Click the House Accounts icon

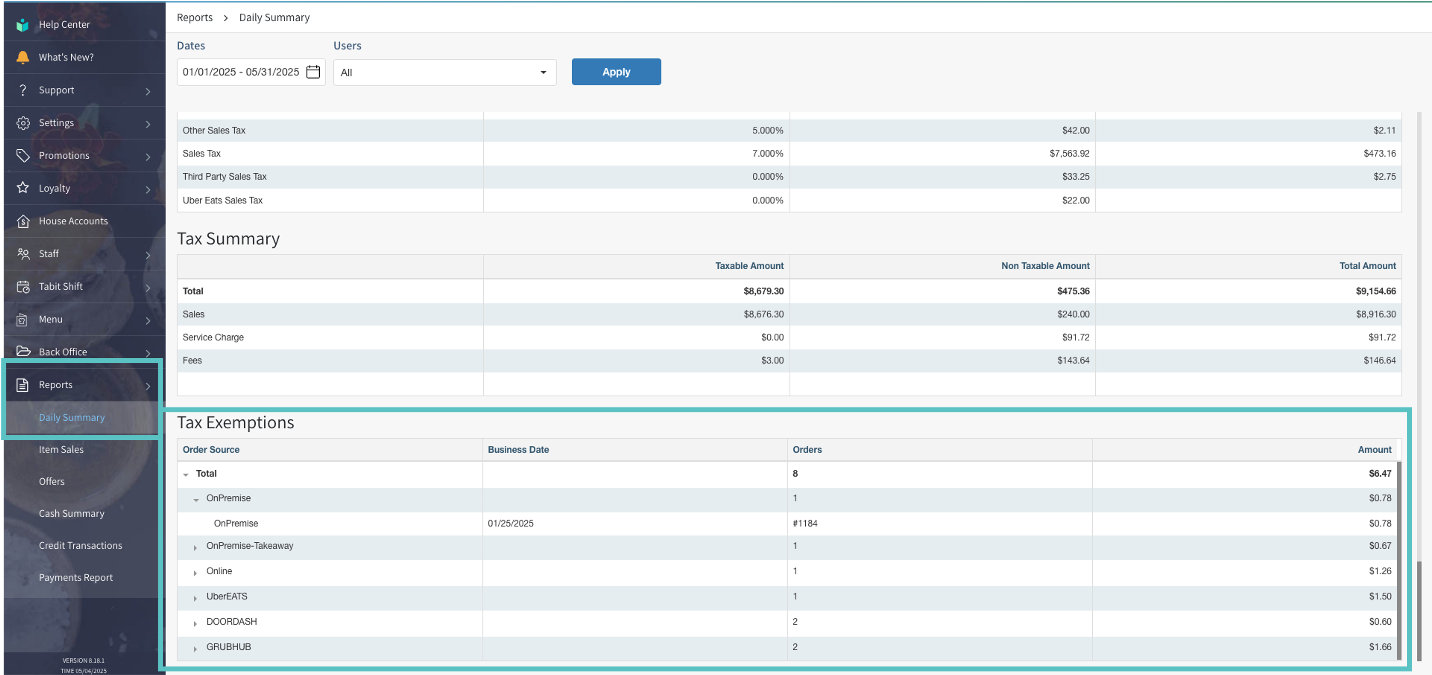(x=23, y=221)
